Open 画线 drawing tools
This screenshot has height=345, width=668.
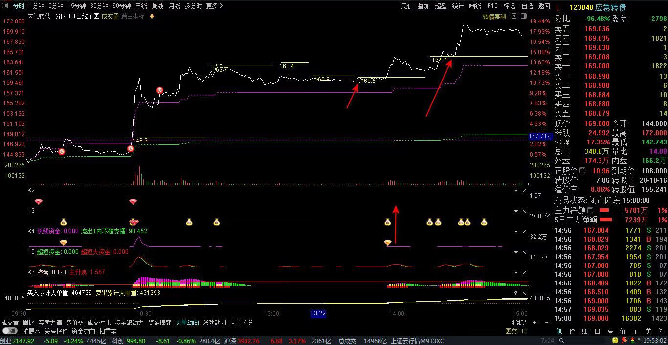point(475,6)
